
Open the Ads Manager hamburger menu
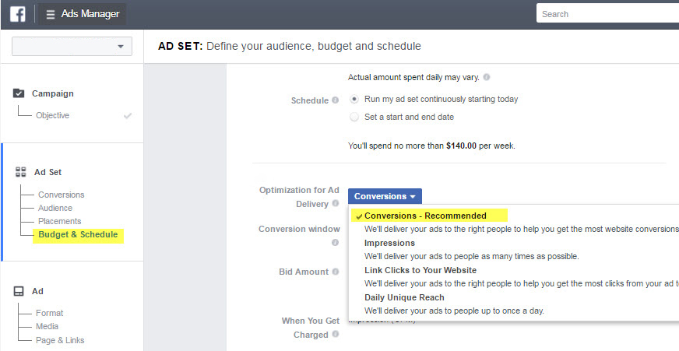point(51,14)
